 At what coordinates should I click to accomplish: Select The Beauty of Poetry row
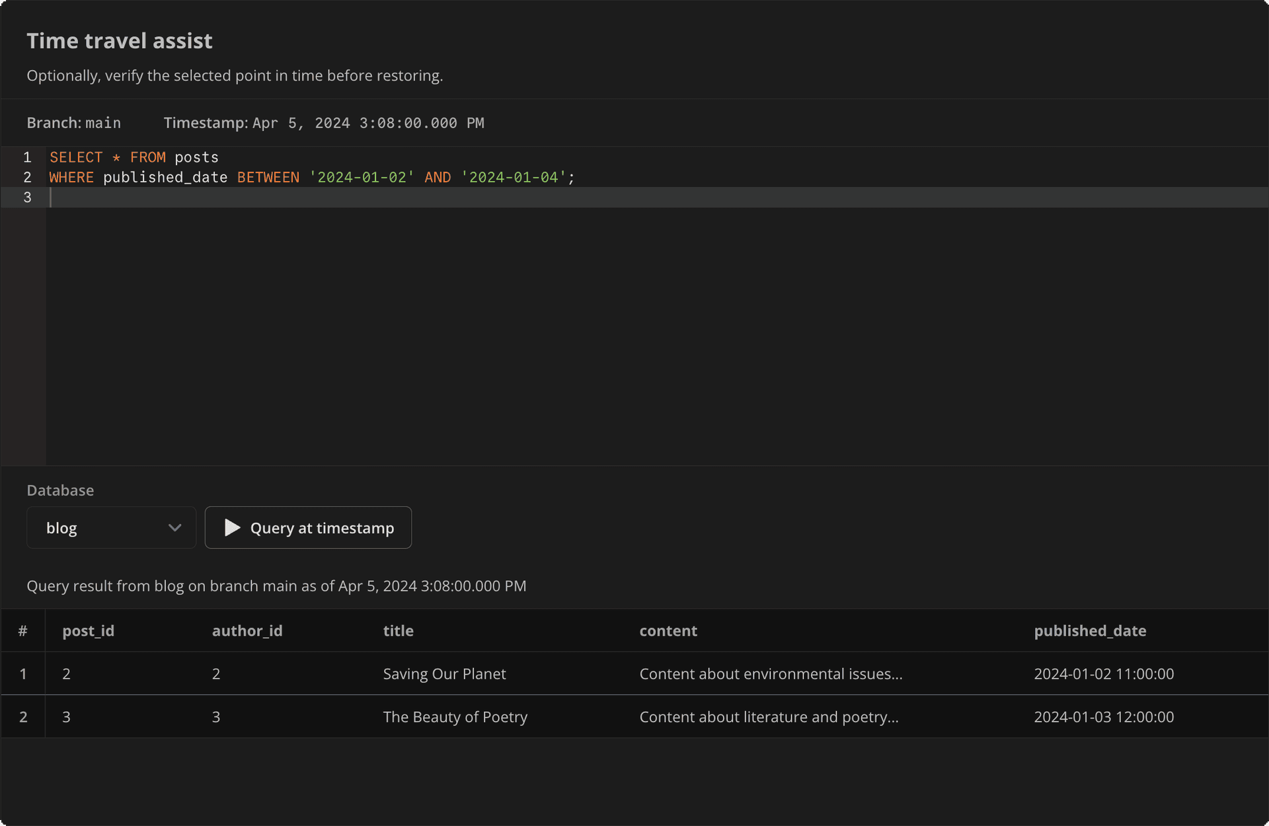pos(455,716)
